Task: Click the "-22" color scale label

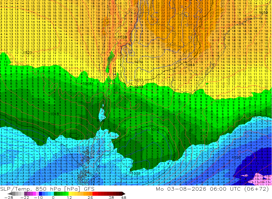Action: point(25,197)
